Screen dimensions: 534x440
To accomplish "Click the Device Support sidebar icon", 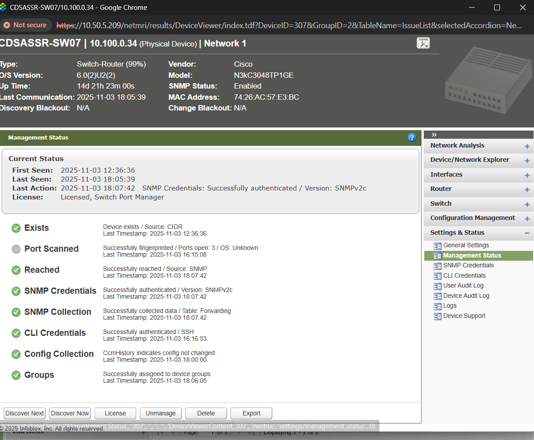I will click(x=438, y=317).
